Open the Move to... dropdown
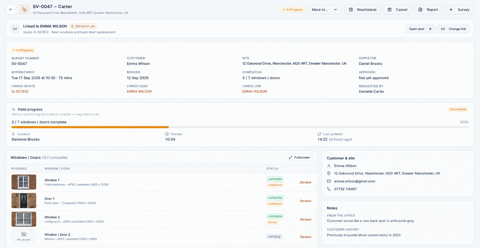 324,10
